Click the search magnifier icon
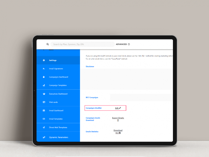 click(x=48, y=44)
